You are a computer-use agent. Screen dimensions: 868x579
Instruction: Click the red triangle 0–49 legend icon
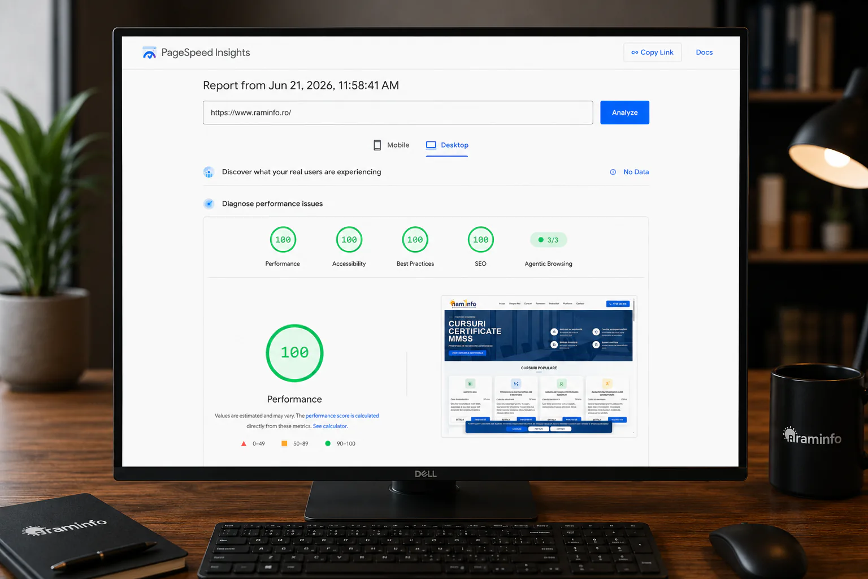point(244,444)
